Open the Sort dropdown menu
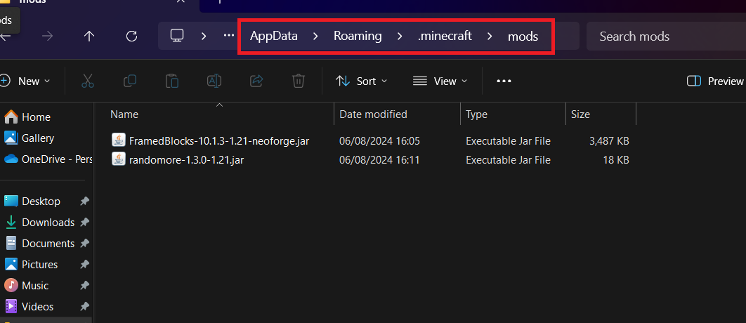 coord(361,81)
